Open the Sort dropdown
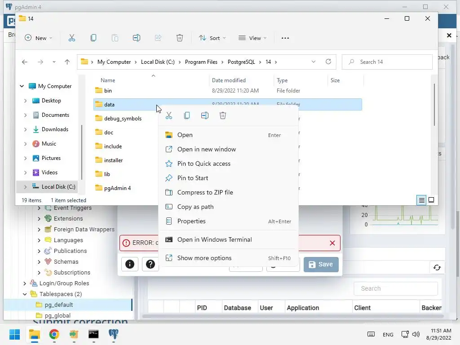Screen dimensions: 460x345 pyautogui.click(x=212, y=38)
